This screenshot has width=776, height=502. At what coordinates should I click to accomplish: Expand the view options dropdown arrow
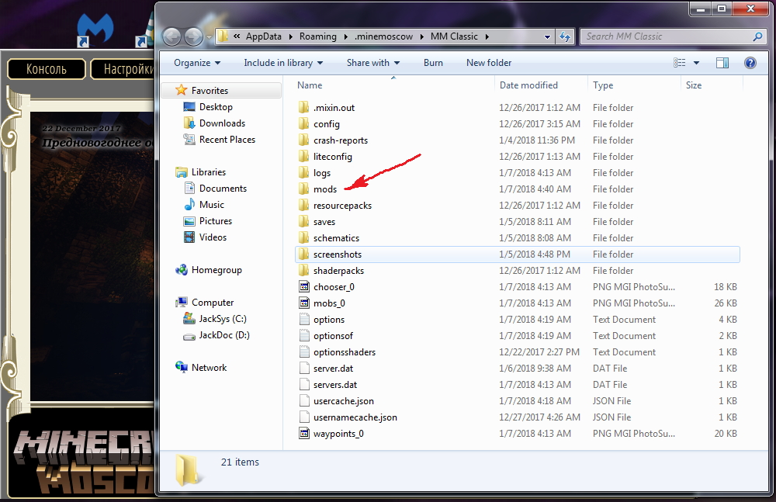pos(696,63)
